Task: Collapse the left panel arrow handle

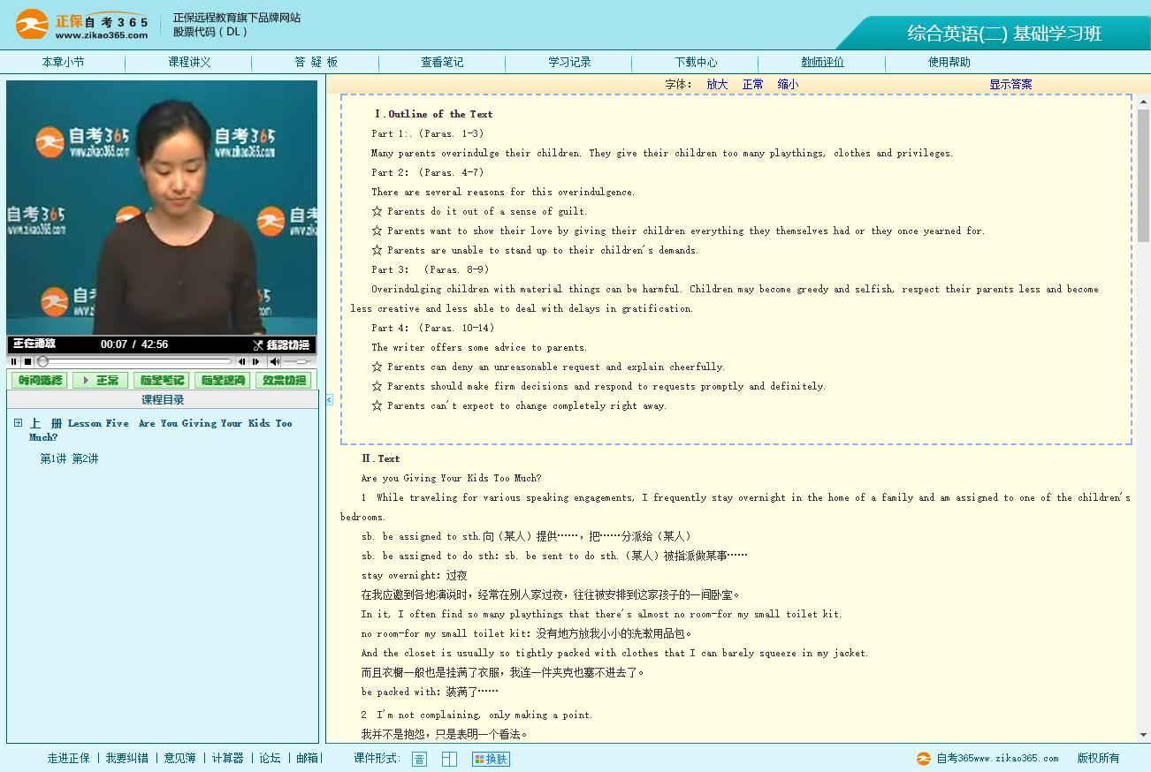Action: coord(329,400)
